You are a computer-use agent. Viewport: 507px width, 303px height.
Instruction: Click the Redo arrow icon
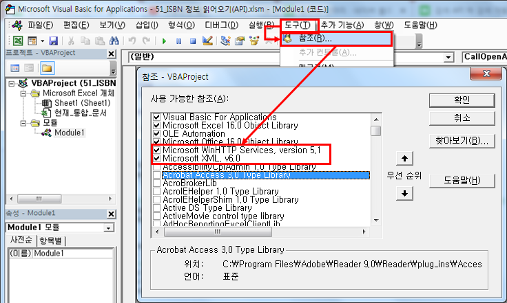click(x=147, y=41)
